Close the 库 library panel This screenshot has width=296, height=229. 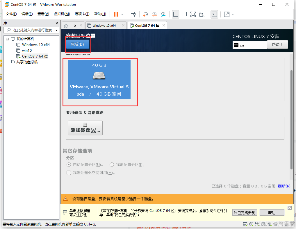point(57,23)
